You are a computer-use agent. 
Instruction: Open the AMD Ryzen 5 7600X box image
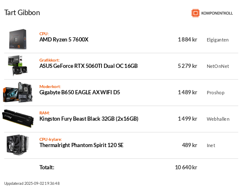(18, 39)
